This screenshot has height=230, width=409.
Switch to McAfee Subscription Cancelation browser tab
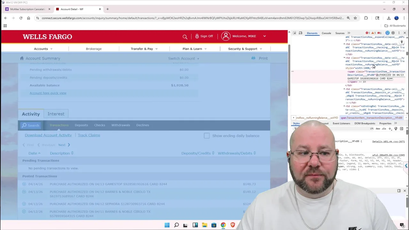click(27, 9)
